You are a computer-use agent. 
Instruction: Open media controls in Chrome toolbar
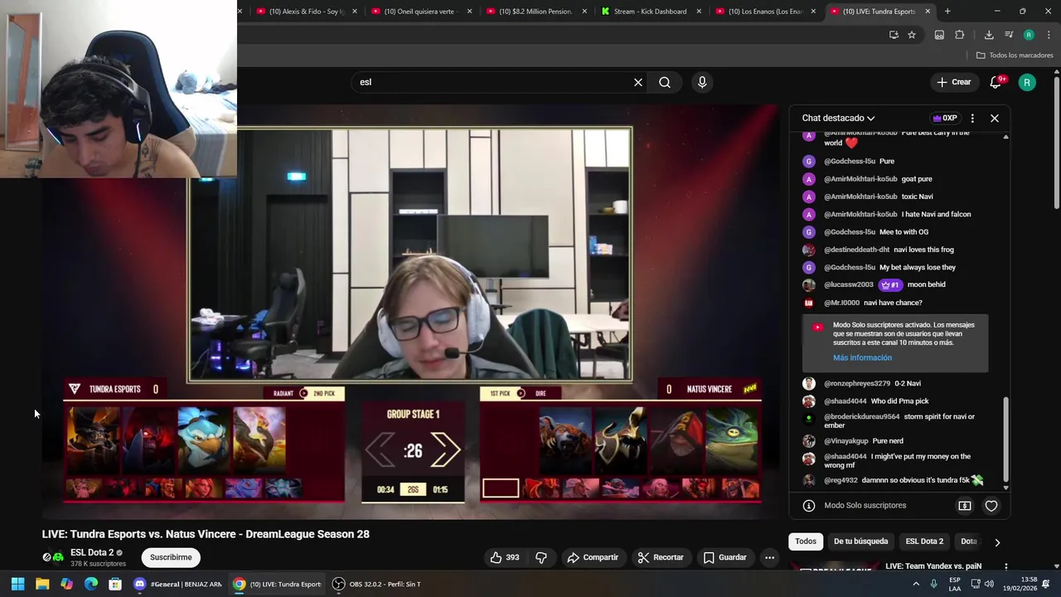coord(1009,35)
